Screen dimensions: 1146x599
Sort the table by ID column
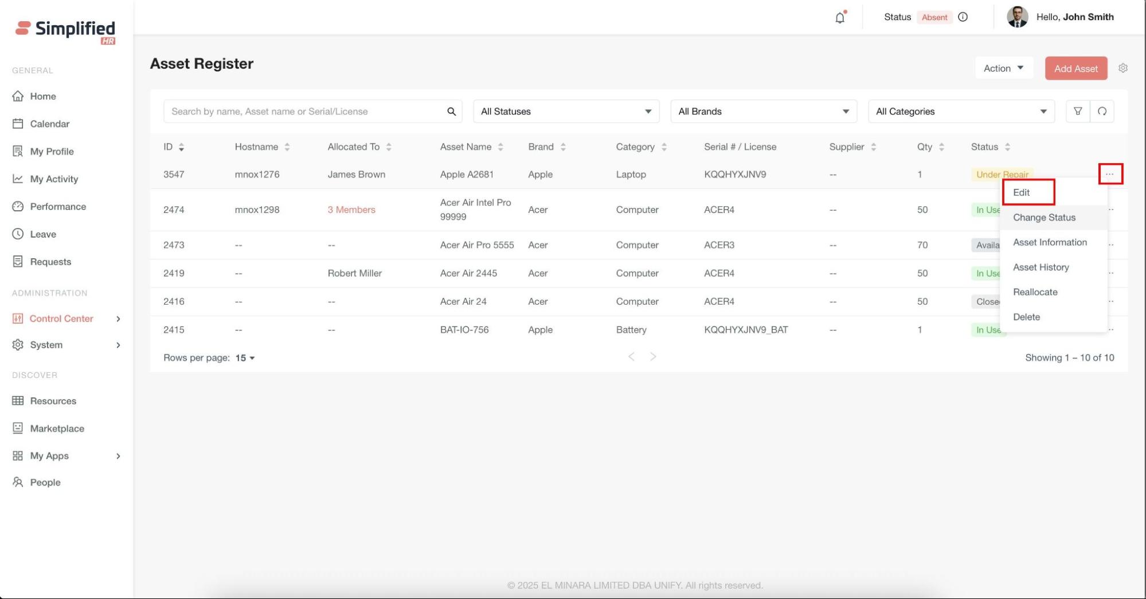(x=181, y=147)
